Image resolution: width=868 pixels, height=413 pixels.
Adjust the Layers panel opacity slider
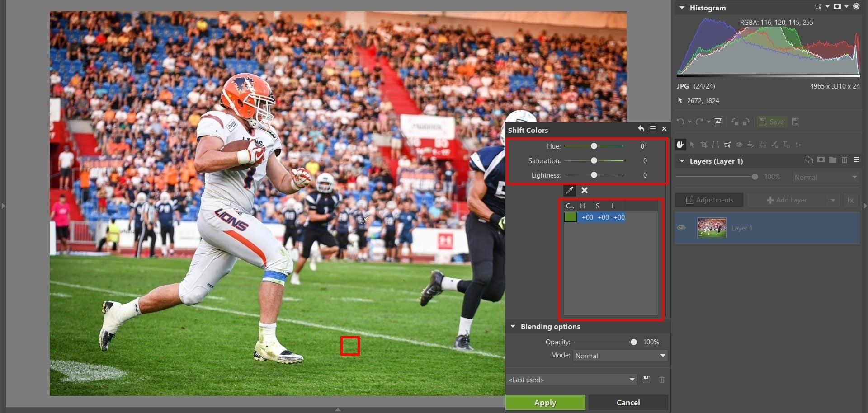click(x=755, y=177)
